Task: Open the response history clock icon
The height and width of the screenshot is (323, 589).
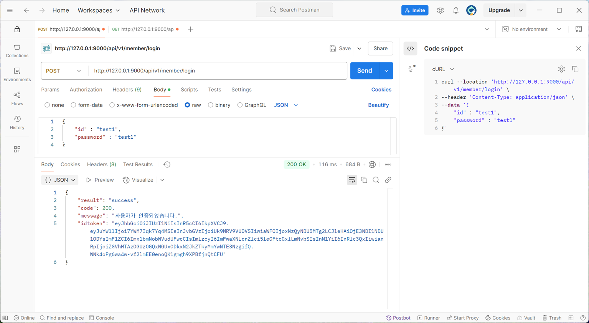Action: pos(167,164)
